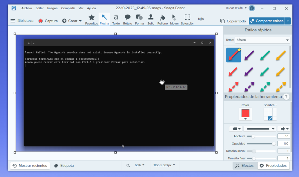Apply the top-row teal arrow quick style

[x=265, y=55]
